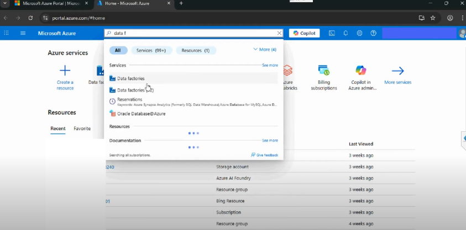Click the Storage account type cell
The height and width of the screenshot is (230, 466).
click(232, 167)
